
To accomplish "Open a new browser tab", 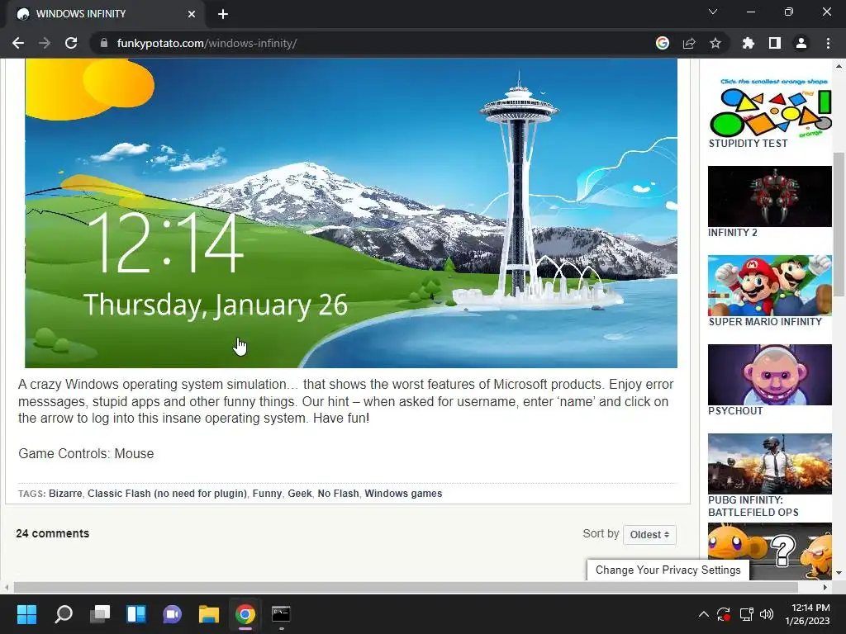I will 223,14.
